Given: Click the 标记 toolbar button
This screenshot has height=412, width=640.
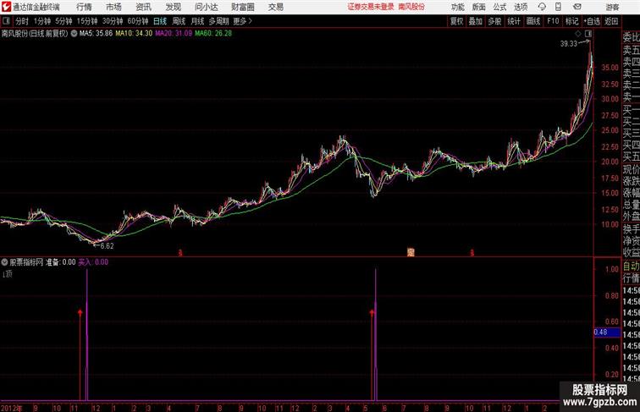Looking at the screenshot, I should coord(571,21).
